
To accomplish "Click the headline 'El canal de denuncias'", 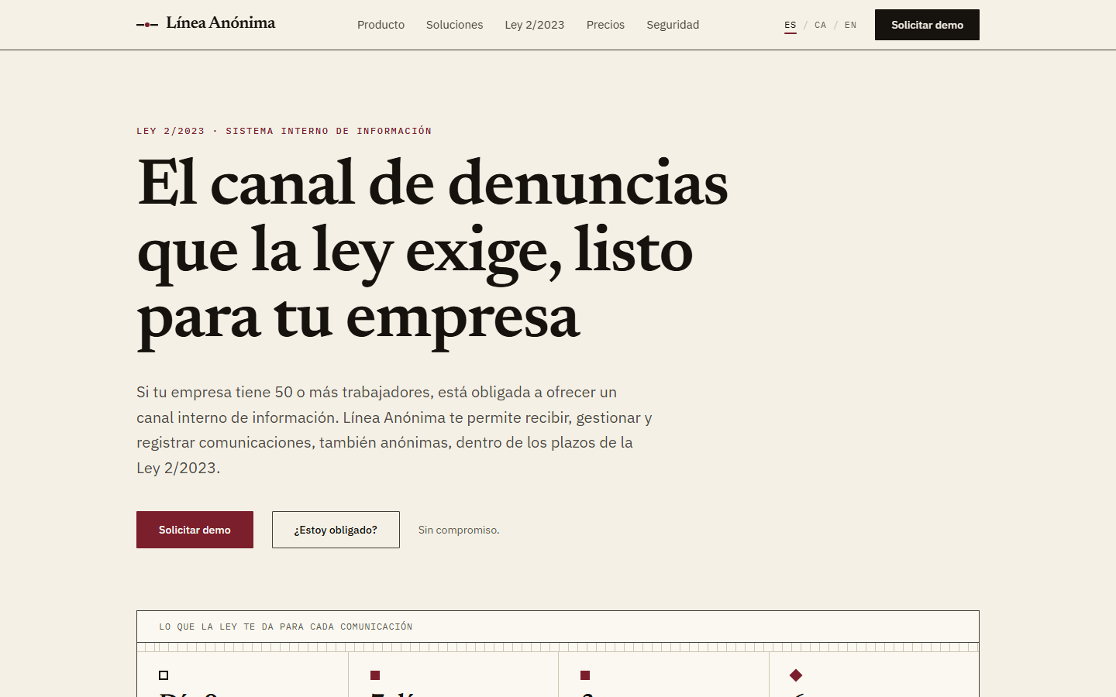I will pos(432,183).
